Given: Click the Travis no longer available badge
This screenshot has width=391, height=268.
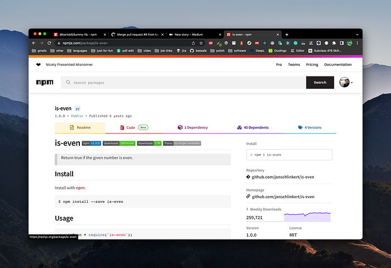Looking at the screenshot, I should (182, 143).
